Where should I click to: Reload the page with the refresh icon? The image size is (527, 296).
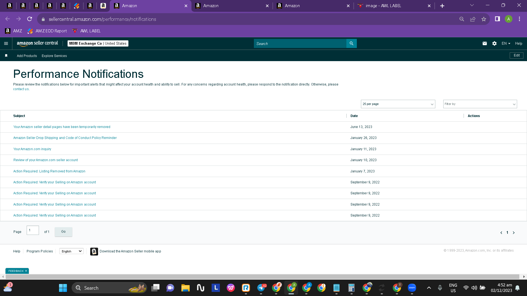(x=30, y=19)
